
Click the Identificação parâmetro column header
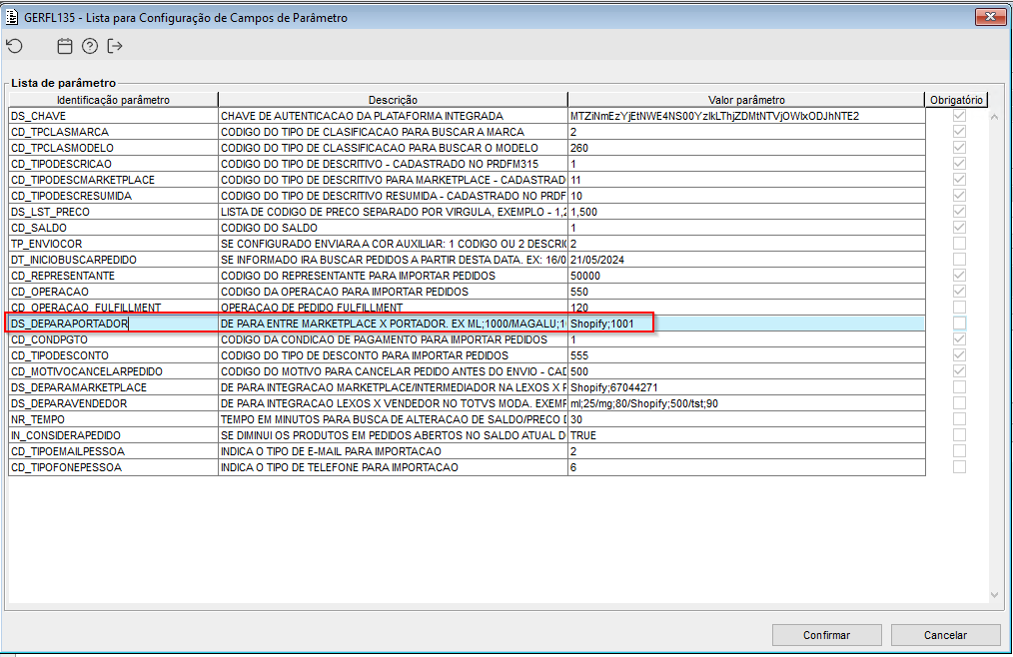[x=113, y=100]
